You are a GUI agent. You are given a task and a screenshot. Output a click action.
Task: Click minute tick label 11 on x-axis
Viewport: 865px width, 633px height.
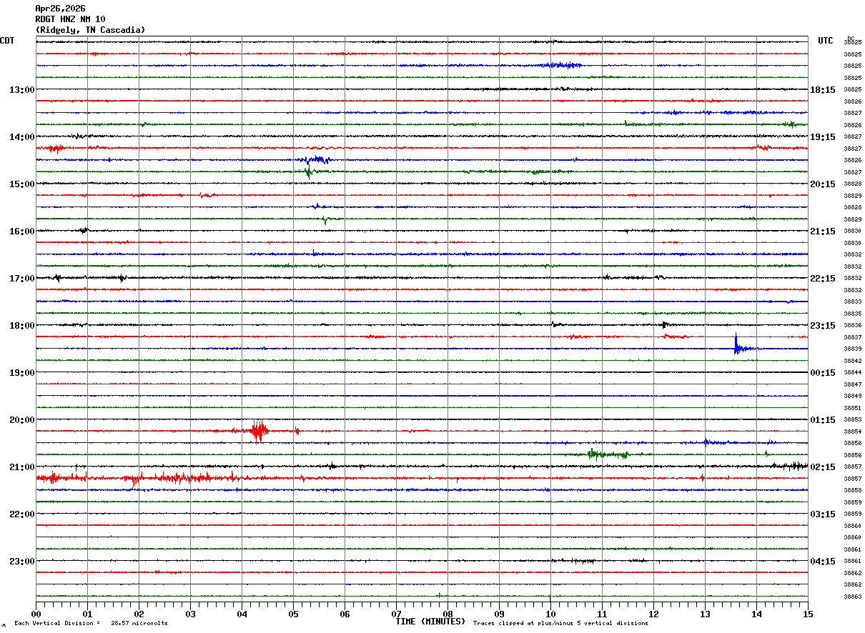point(602,614)
